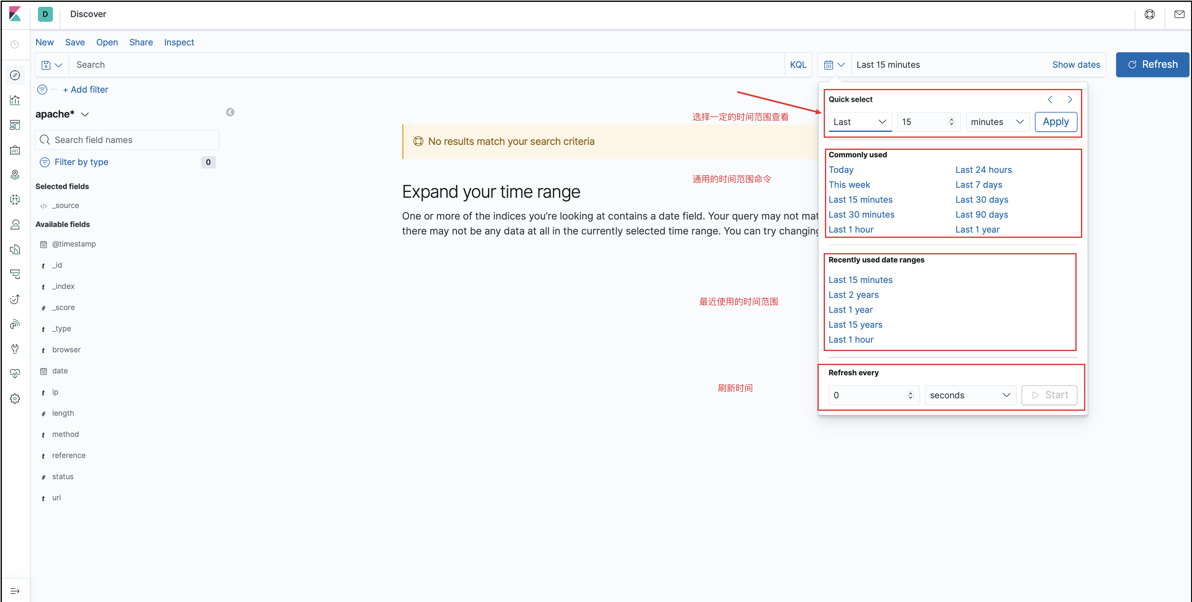
Task: Open the mail newsfeed icon in header
Action: [x=1179, y=14]
